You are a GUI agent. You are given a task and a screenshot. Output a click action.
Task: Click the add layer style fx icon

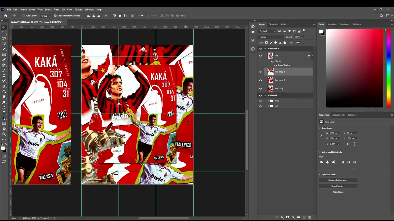(x=282, y=217)
